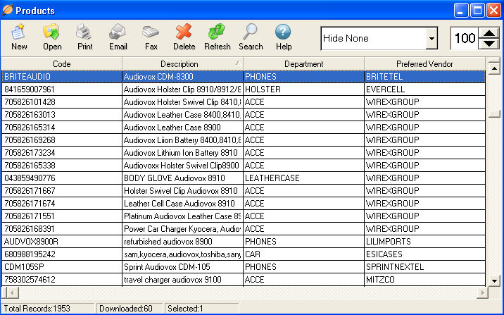Send products via the Email icon
This screenshot has width=504, height=315.
[118, 37]
